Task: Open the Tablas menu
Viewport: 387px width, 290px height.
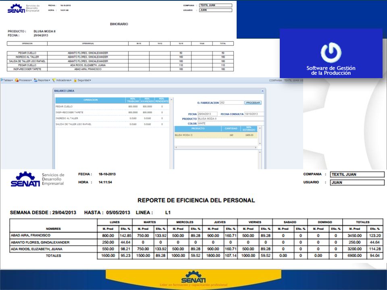Action: (x=7, y=80)
